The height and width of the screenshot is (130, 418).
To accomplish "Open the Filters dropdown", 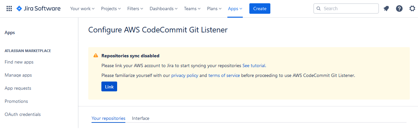I will (135, 9).
